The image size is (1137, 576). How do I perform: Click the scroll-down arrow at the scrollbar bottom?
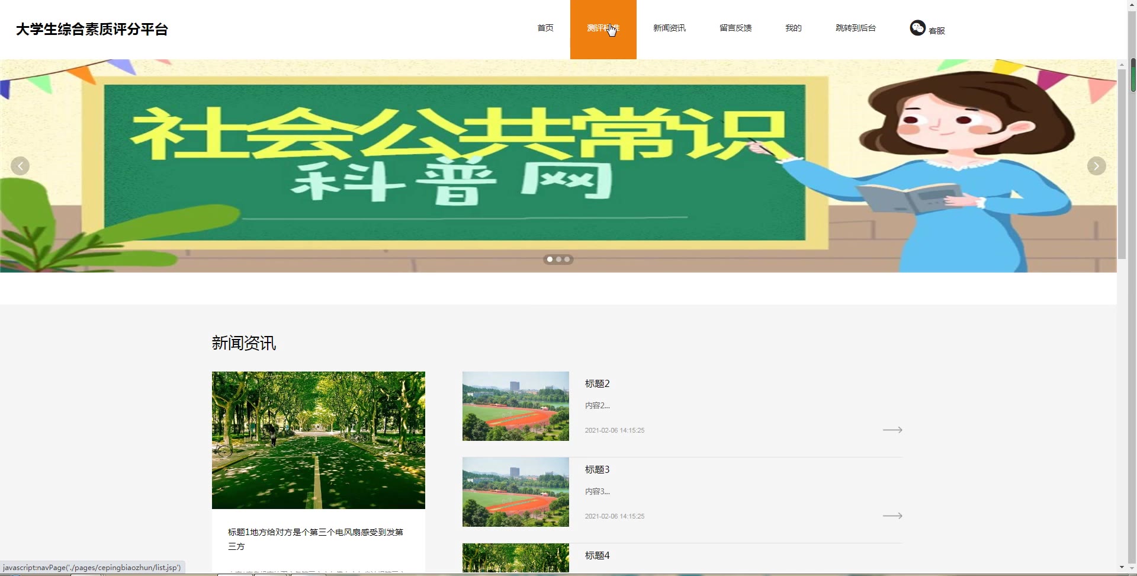1122,568
